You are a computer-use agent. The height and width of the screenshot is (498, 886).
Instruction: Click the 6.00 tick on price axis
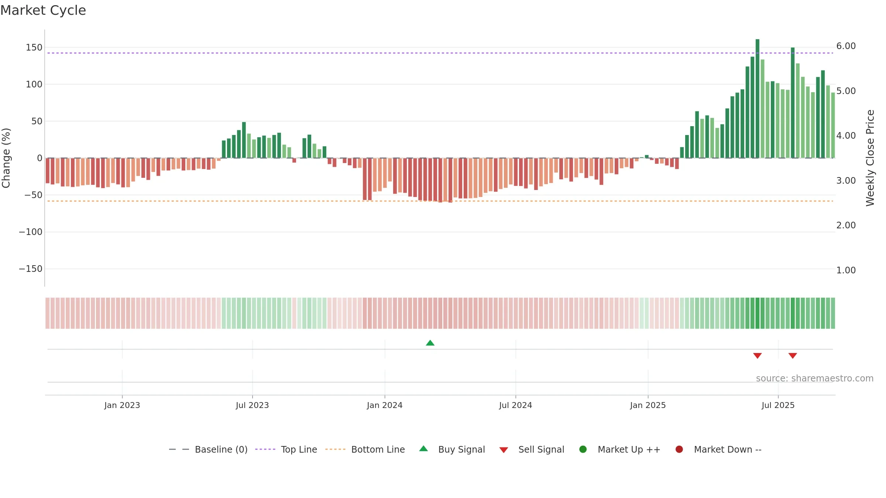tap(846, 46)
